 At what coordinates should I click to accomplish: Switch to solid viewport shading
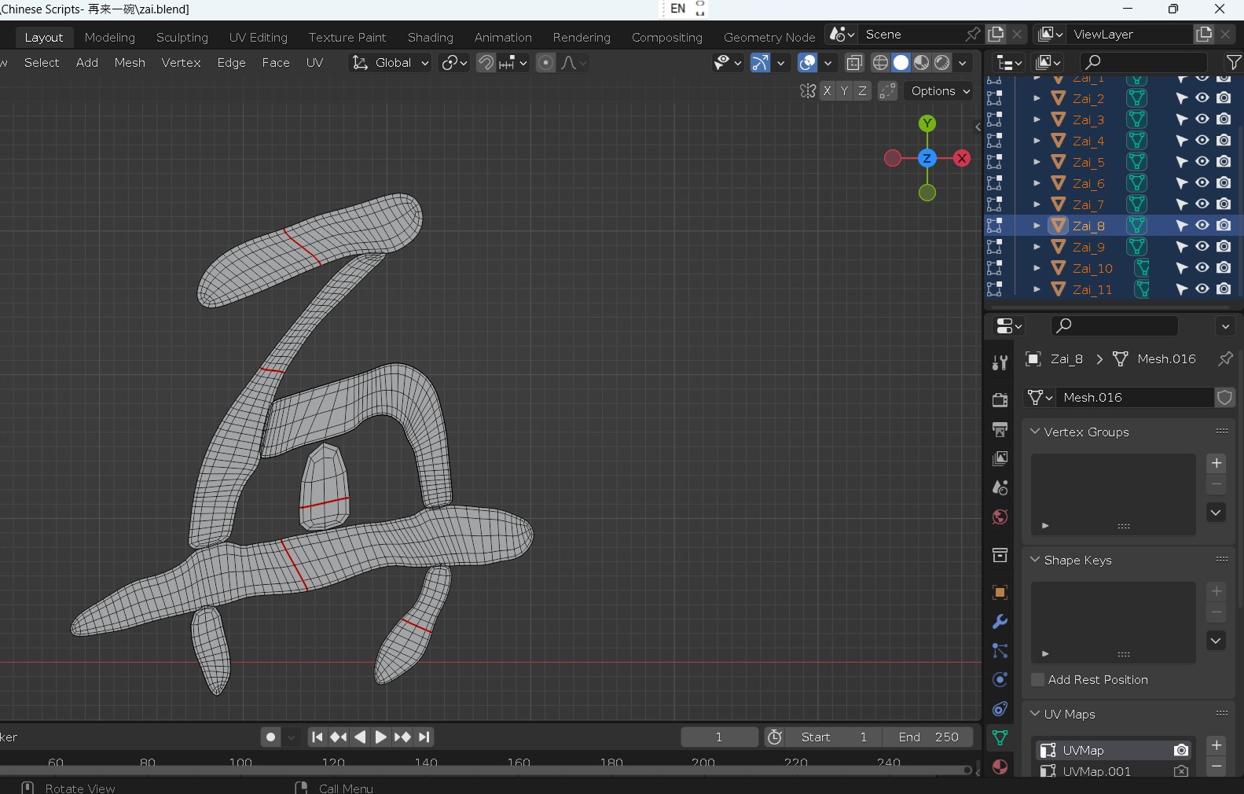[901, 63]
